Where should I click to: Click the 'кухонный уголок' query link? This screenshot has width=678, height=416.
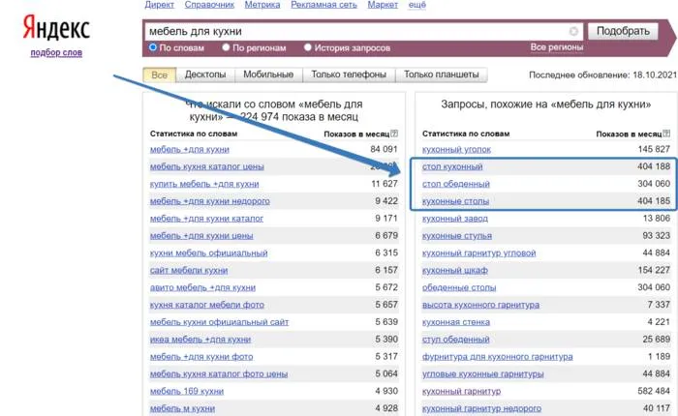click(456, 150)
